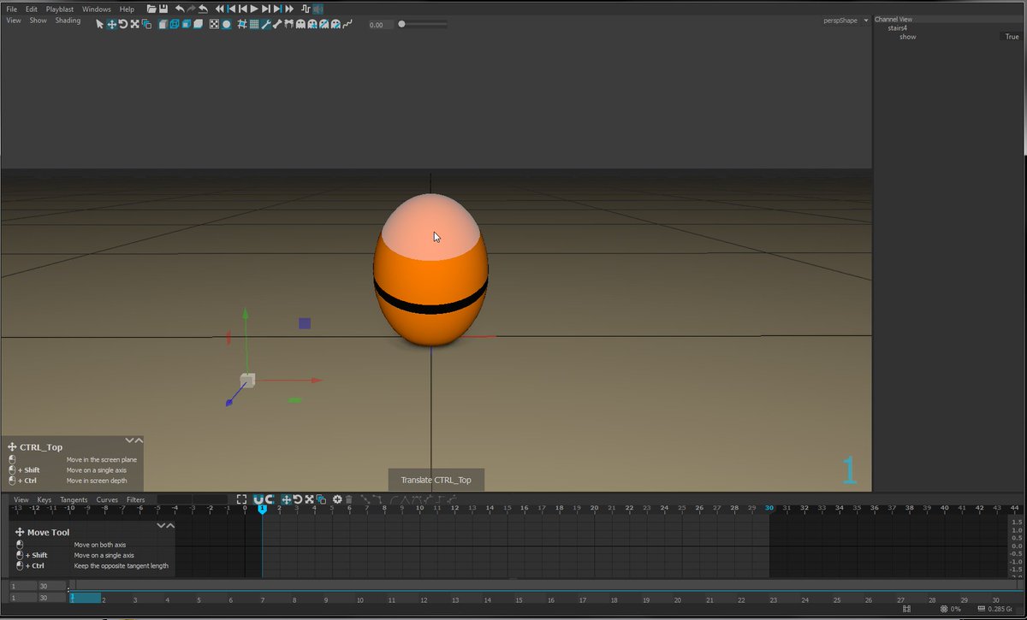Click the frame-all bracket icon in graph editor
The height and width of the screenshot is (620, 1027).
click(241, 499)
